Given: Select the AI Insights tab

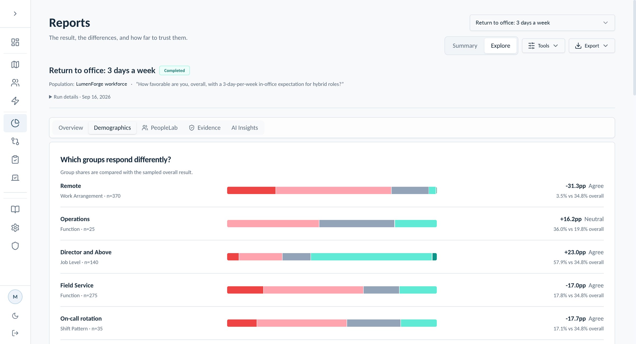Looking at the screenshot, I should pyautogui.click(x=245, y=128).
